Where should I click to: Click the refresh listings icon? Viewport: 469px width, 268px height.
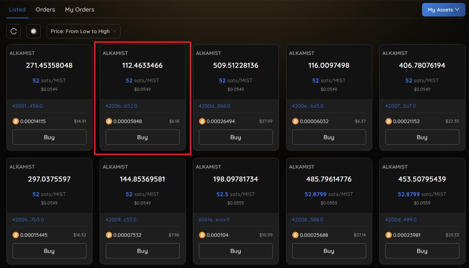[x=13, y=31]
